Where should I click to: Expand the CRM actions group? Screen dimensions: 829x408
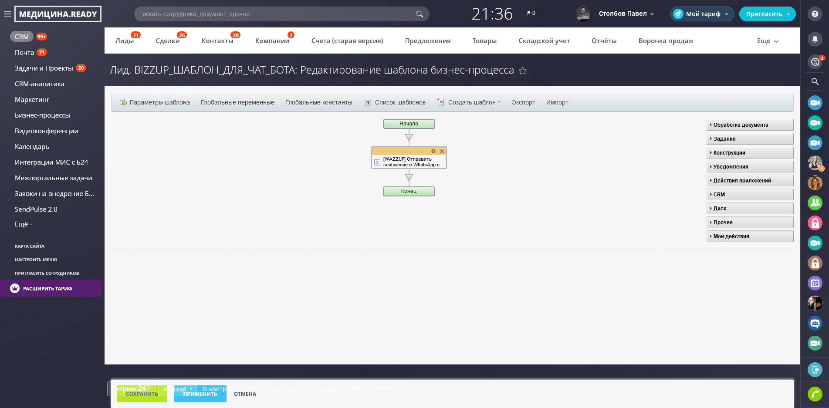pyautogui.click(x=749, y=195)
